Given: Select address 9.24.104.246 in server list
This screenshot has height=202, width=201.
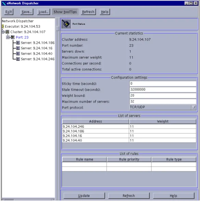Looking at the screenshot, I should [x=96, y=127].
